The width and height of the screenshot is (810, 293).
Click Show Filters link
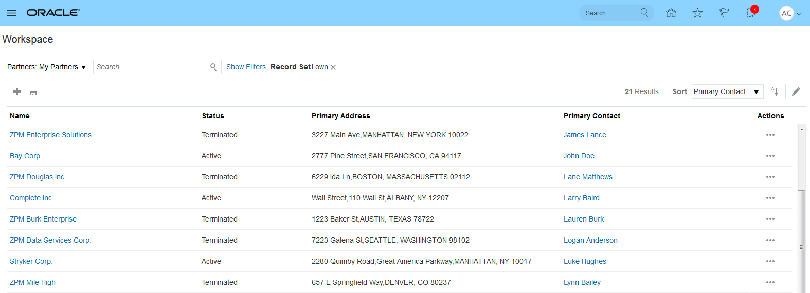(246, 67)
